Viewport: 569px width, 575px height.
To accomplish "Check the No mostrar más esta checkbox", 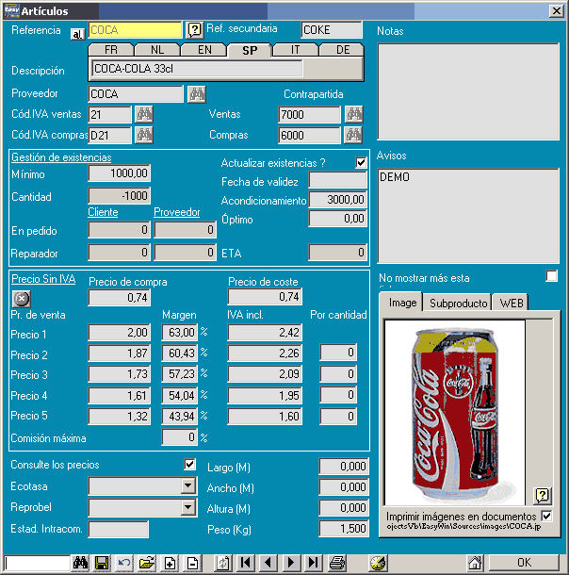I will (x=551, y=276).
